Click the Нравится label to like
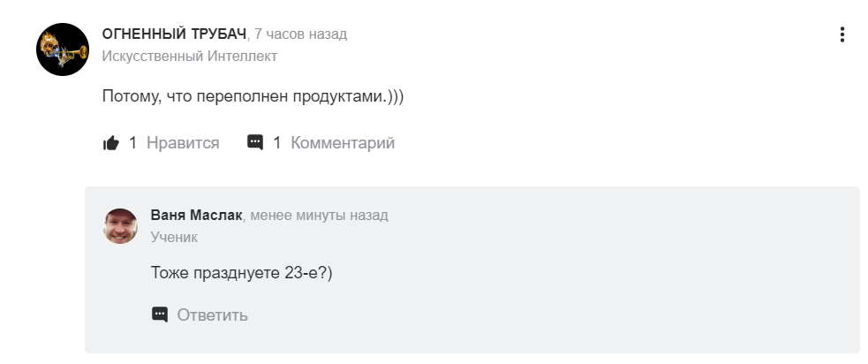Image resolution: width=868 pixels, height=364 pixels. coord(183,143)
